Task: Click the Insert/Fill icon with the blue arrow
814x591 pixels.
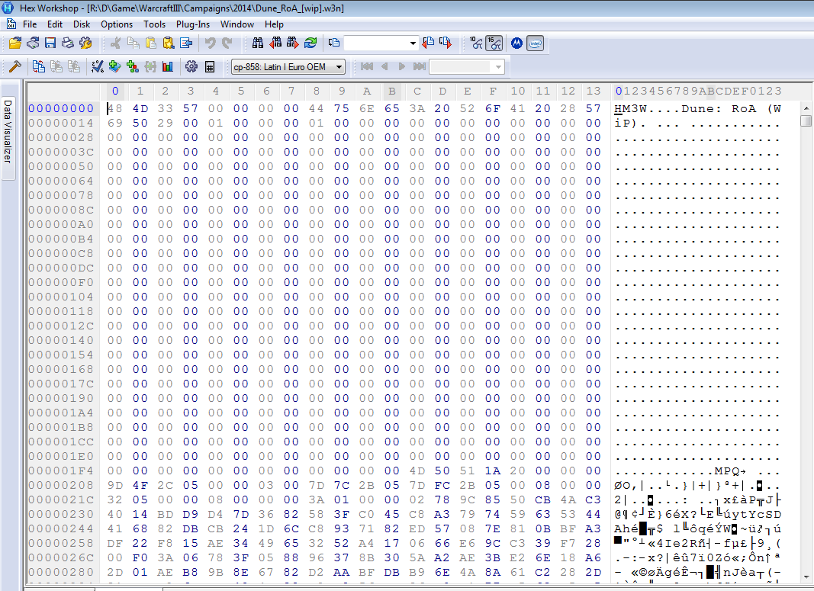Action: (186, 43)
